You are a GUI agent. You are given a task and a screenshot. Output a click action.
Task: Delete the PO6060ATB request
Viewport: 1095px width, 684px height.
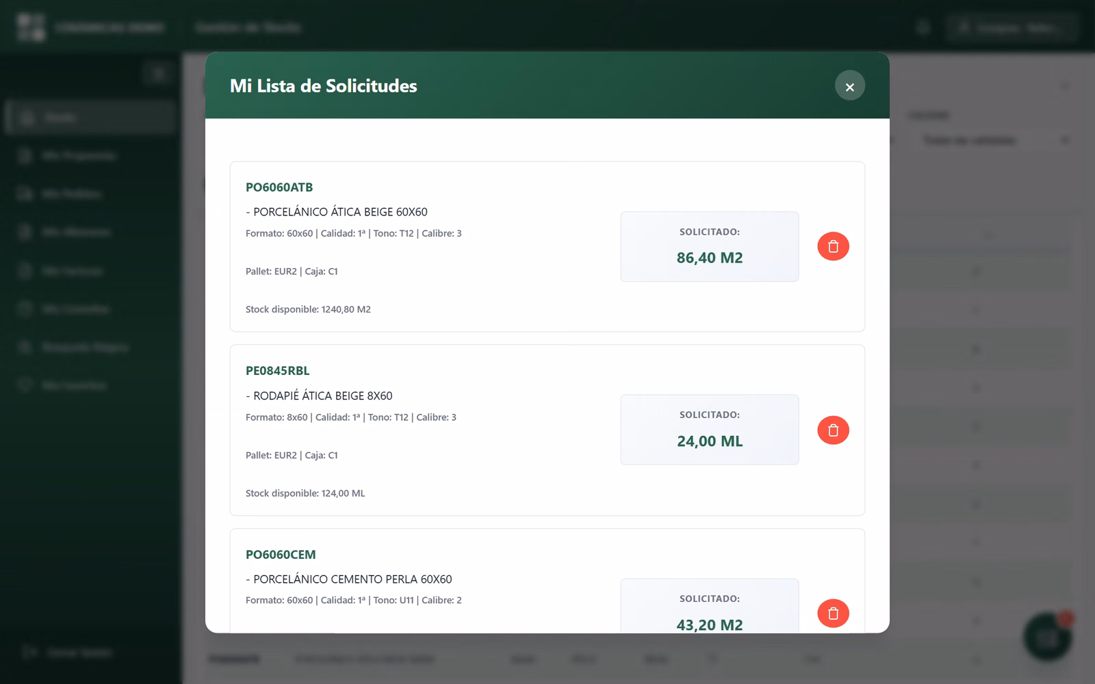point(833,246)
